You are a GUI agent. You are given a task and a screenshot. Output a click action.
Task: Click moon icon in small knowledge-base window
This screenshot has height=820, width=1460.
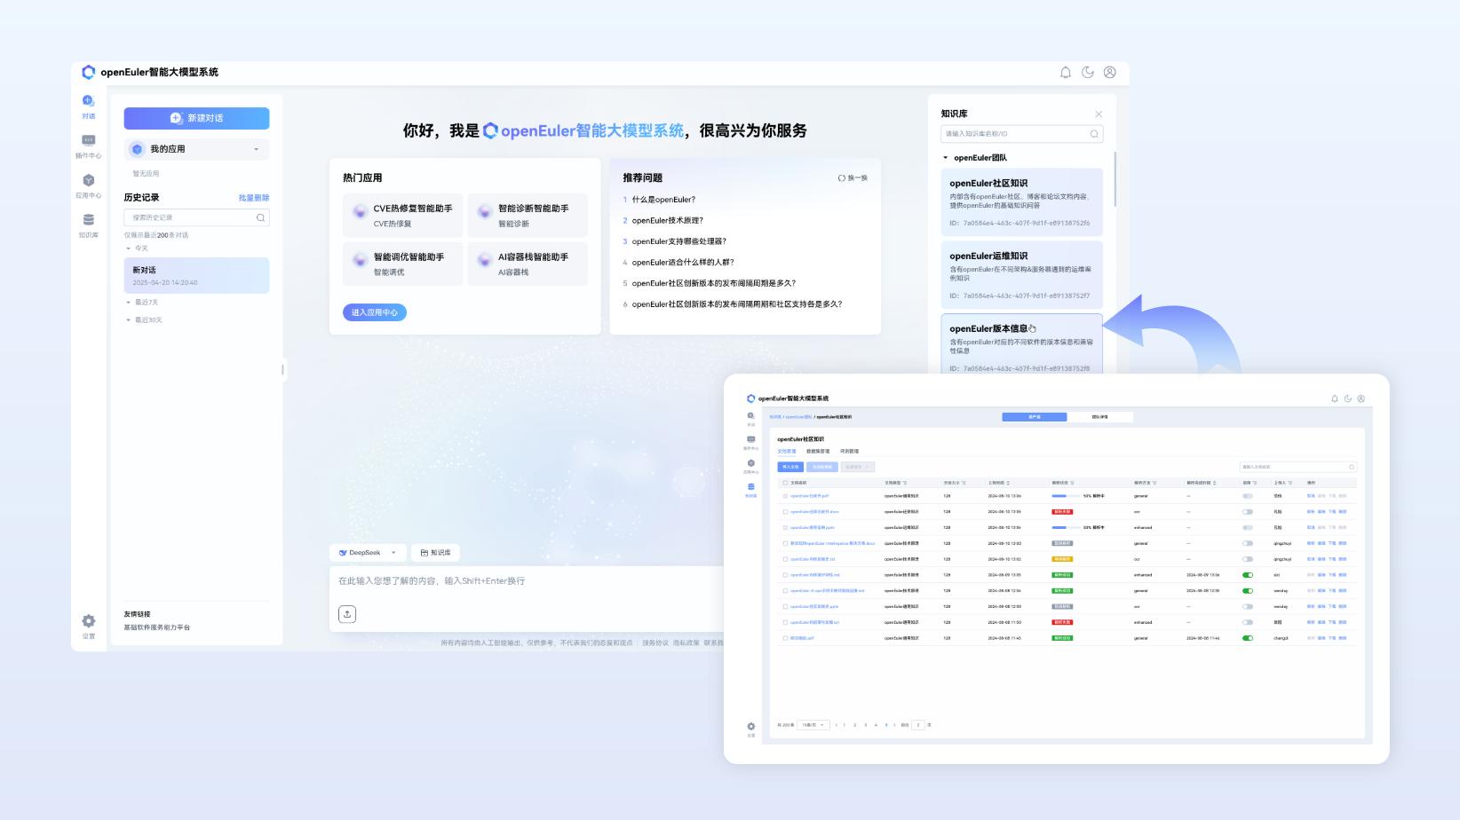(1348, 398)
